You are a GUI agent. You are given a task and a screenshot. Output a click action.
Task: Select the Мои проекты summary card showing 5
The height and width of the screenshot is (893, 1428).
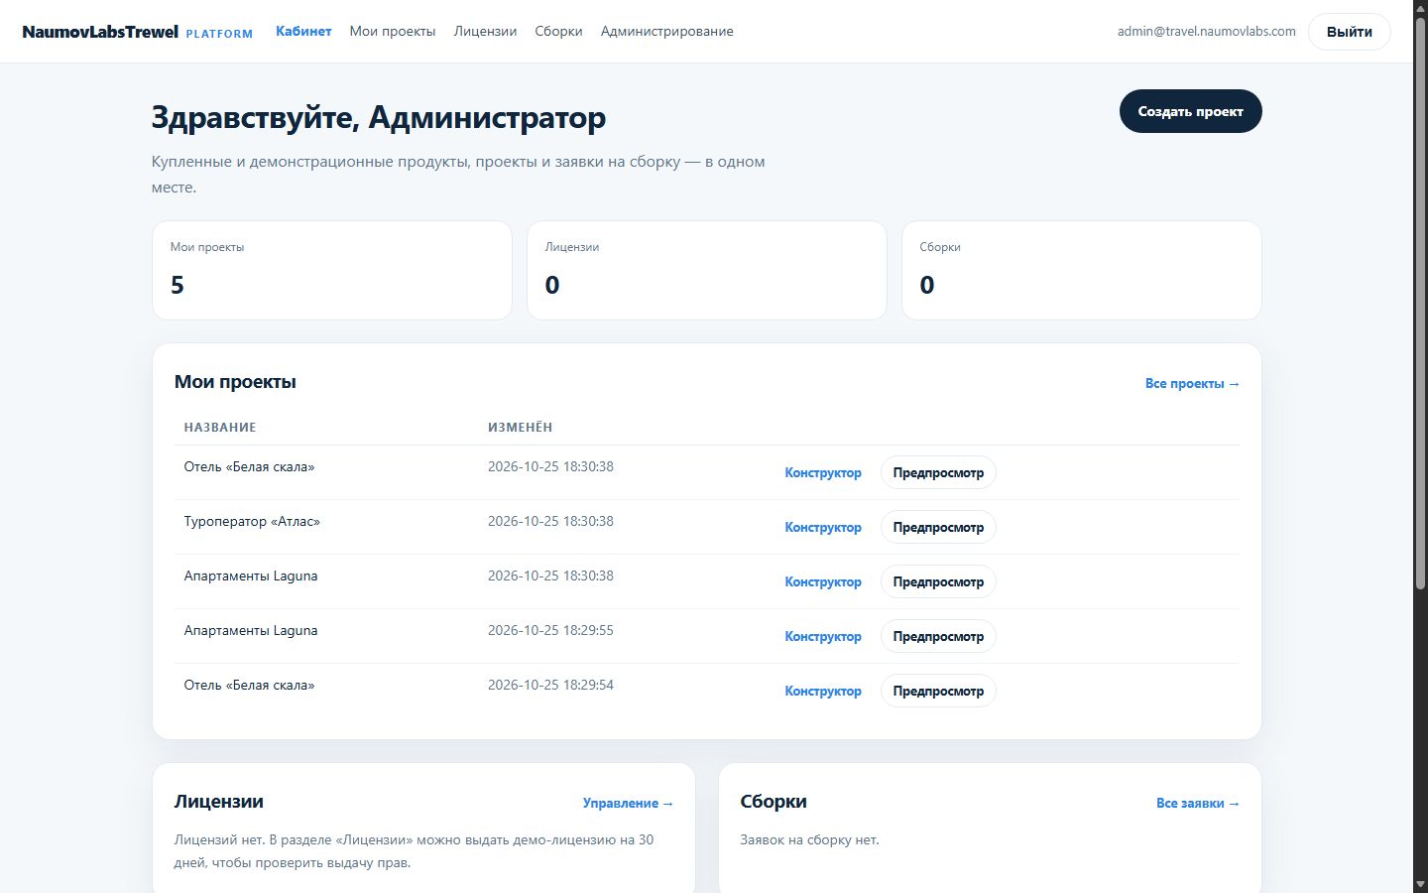pos(332,270)
